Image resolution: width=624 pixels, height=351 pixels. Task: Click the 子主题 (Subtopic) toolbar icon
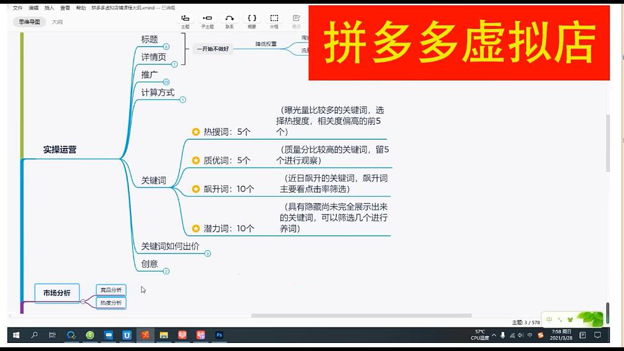(x=207, y=20)
